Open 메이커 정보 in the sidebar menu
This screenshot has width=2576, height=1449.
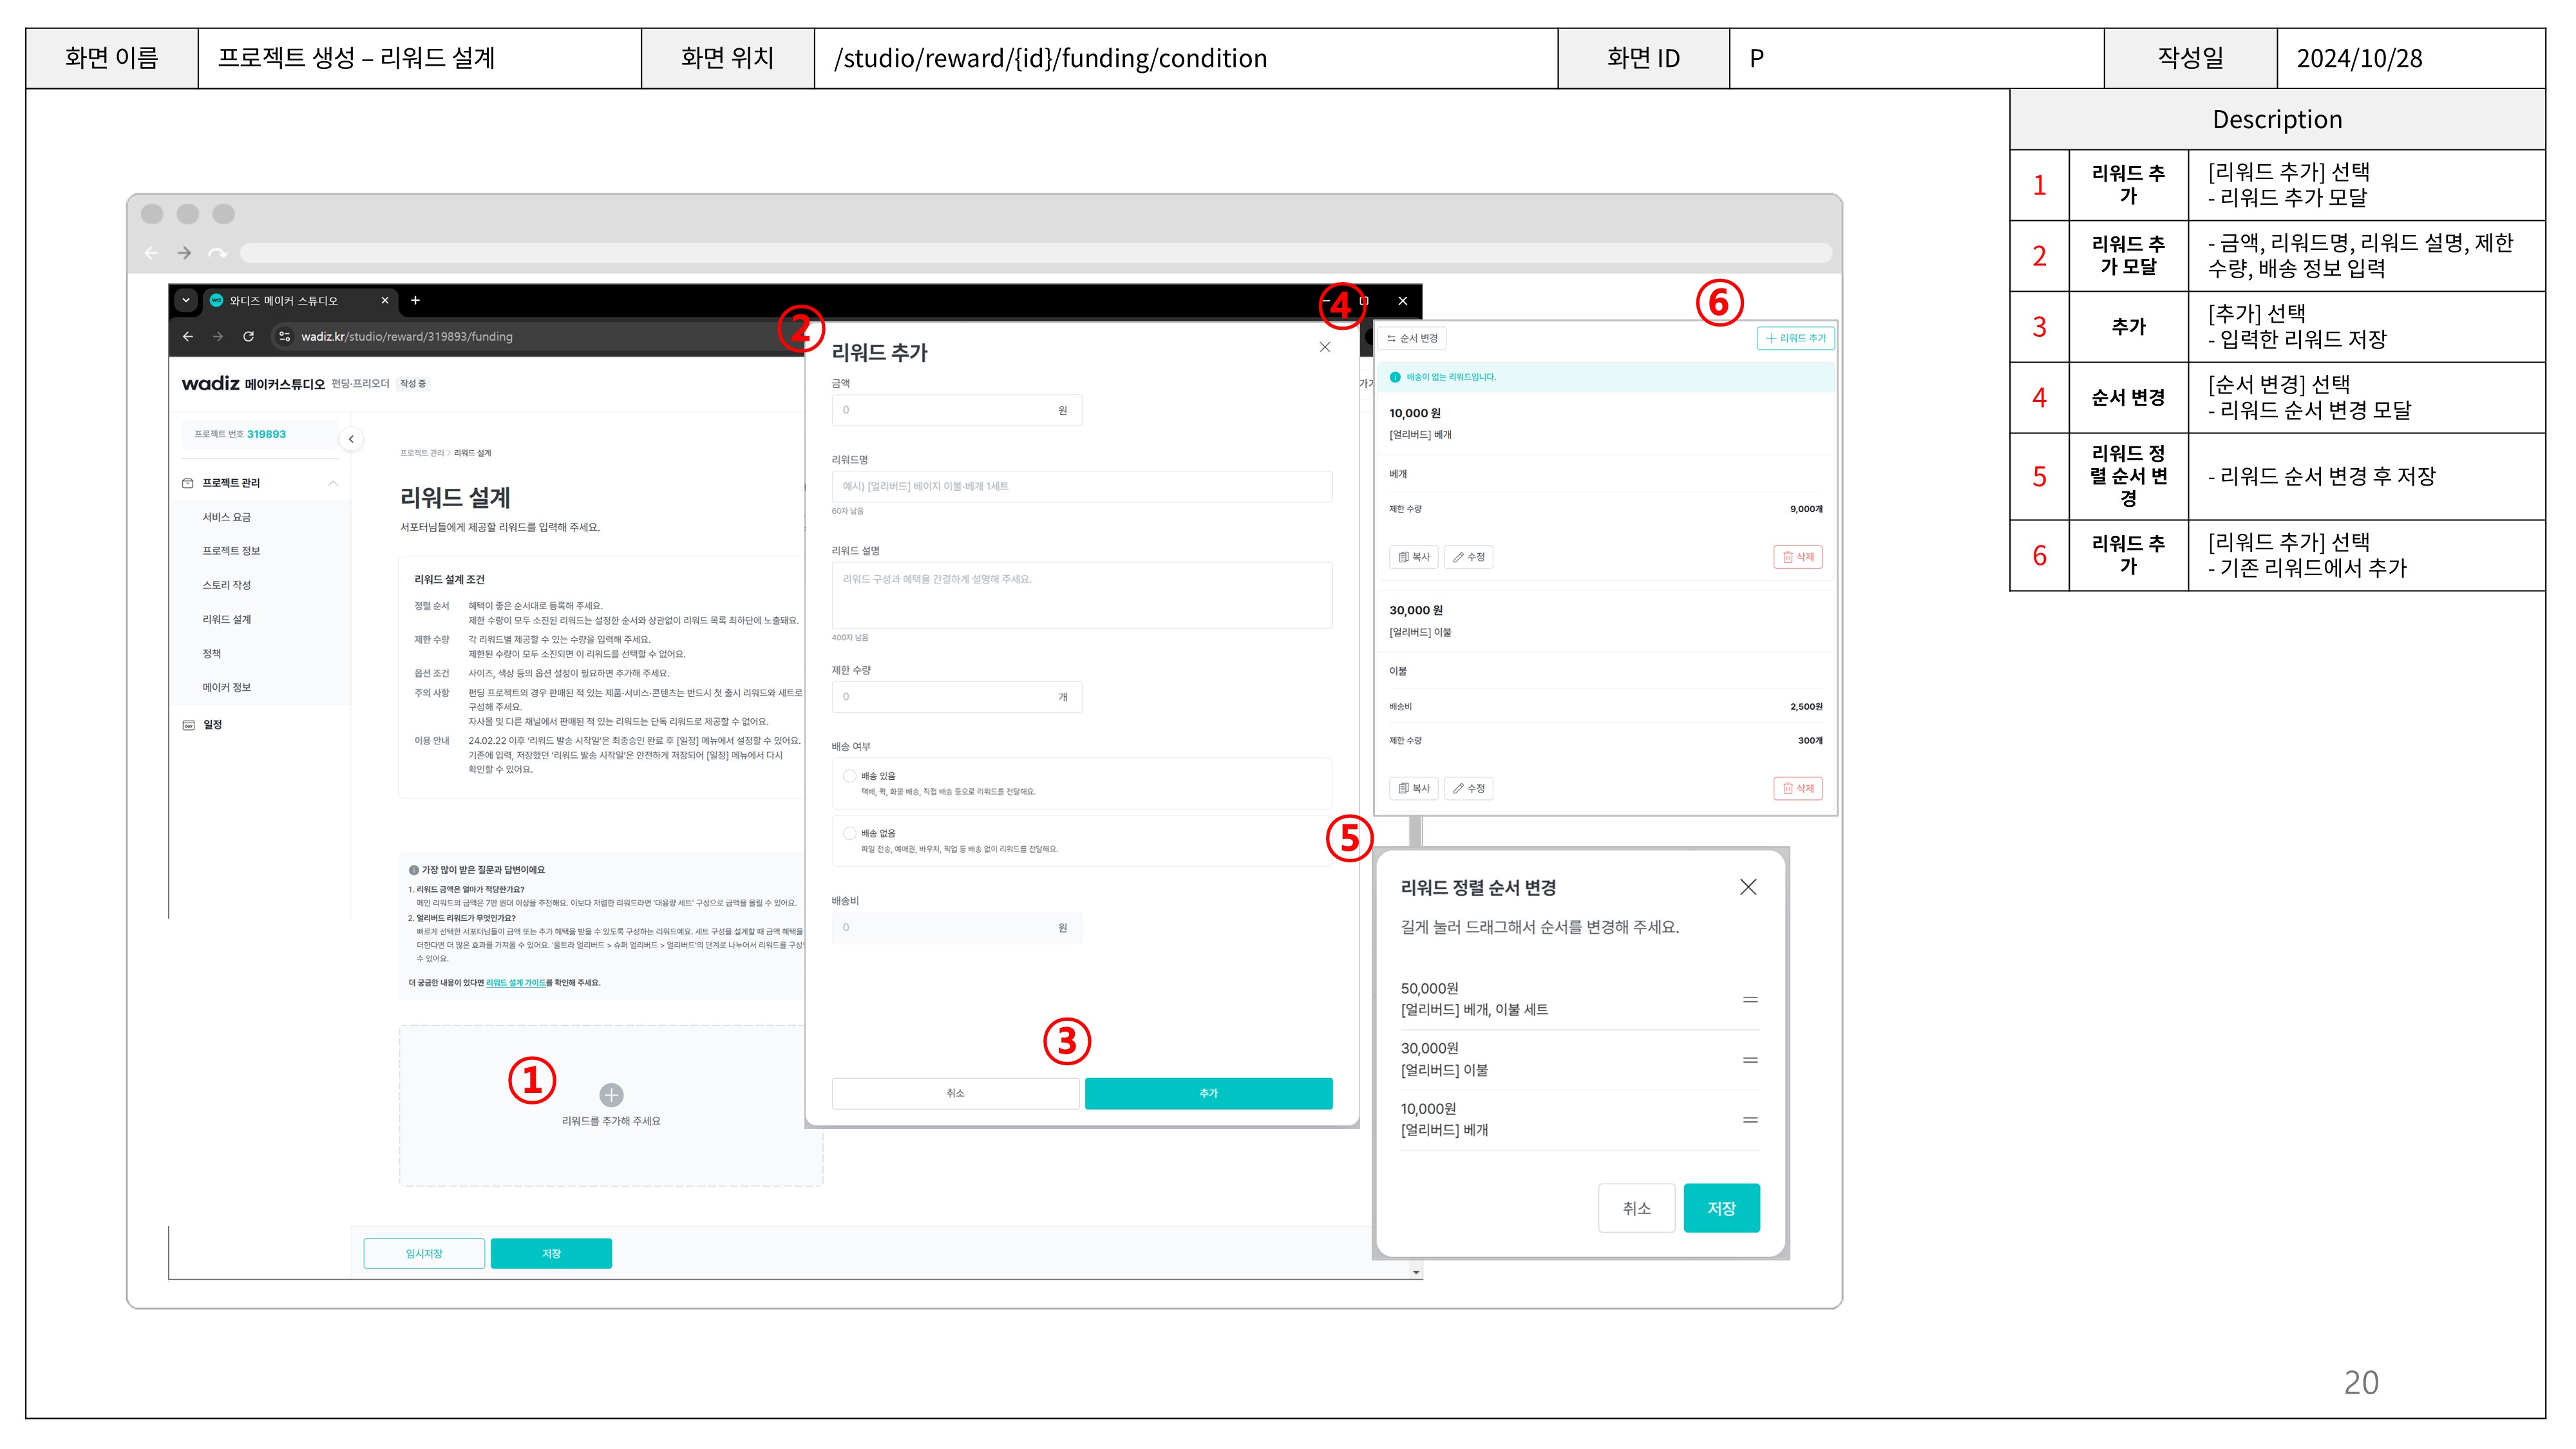click(227, 687)
